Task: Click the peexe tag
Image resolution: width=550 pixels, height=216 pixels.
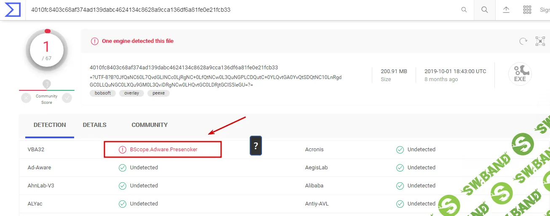Action: (x=158, y=93)
